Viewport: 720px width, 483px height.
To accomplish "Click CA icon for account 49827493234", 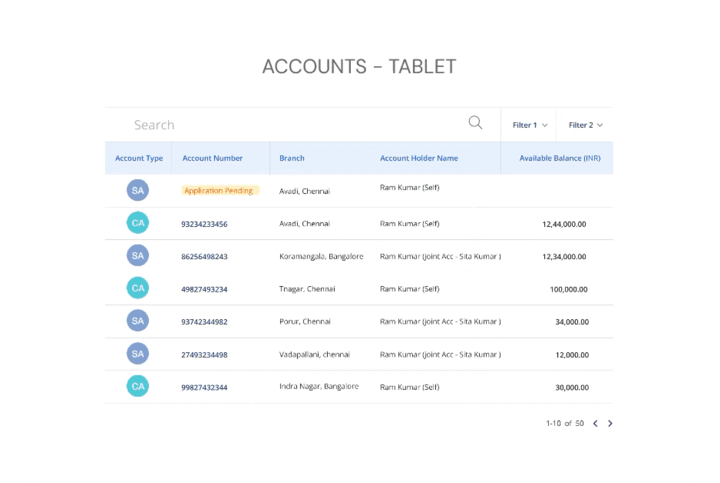I will 138,288.
